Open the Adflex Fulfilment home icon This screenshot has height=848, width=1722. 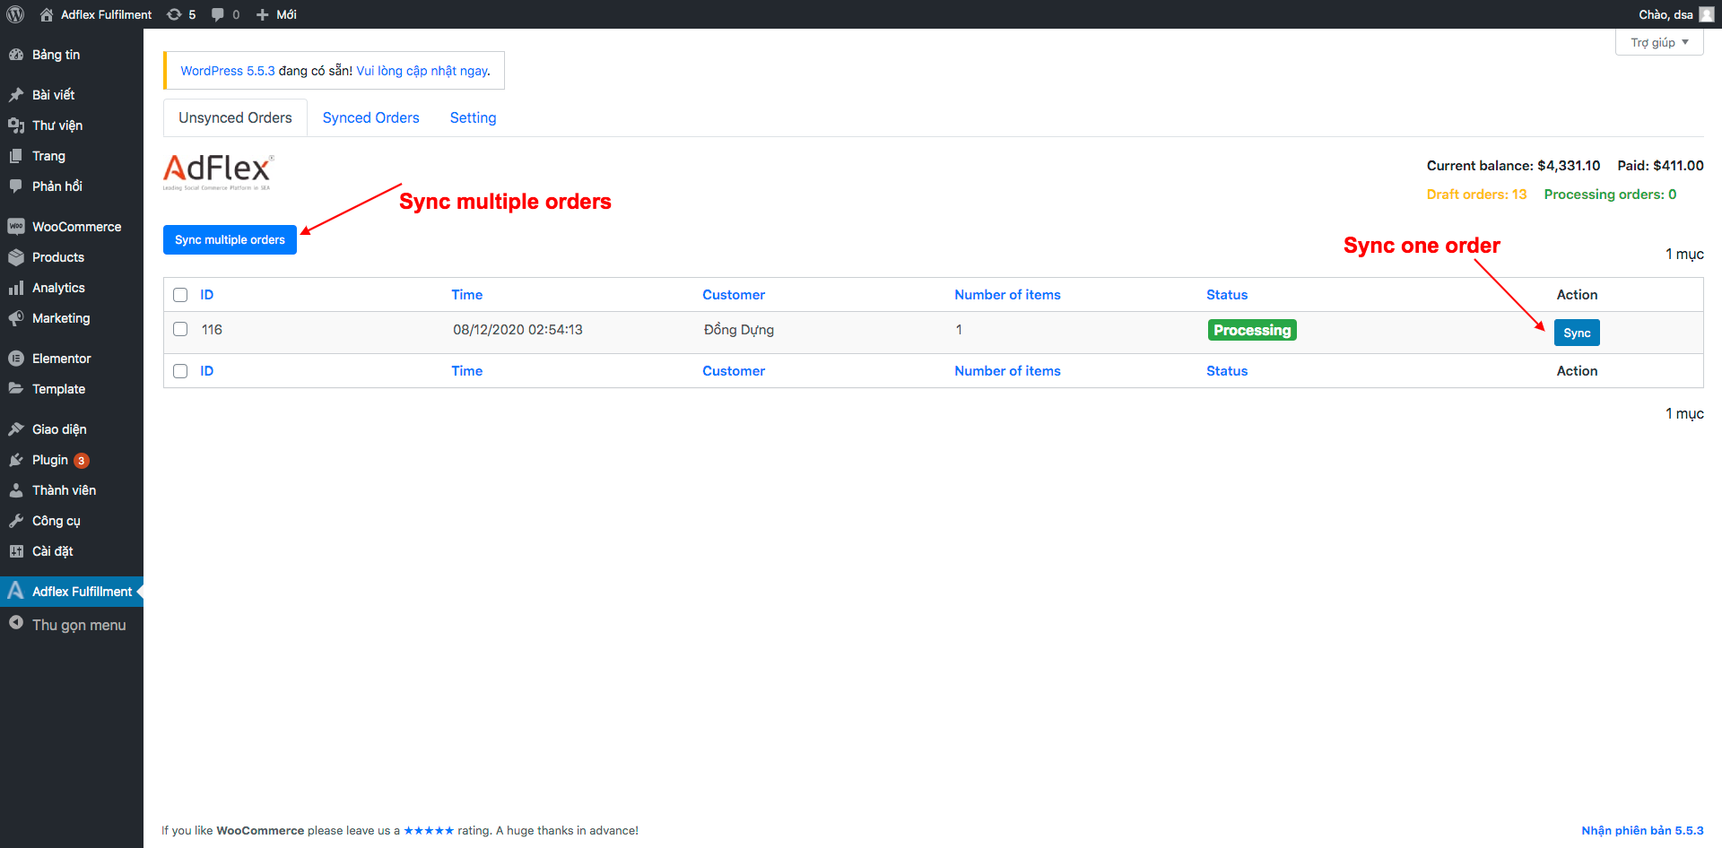click(x=47, y=14)
